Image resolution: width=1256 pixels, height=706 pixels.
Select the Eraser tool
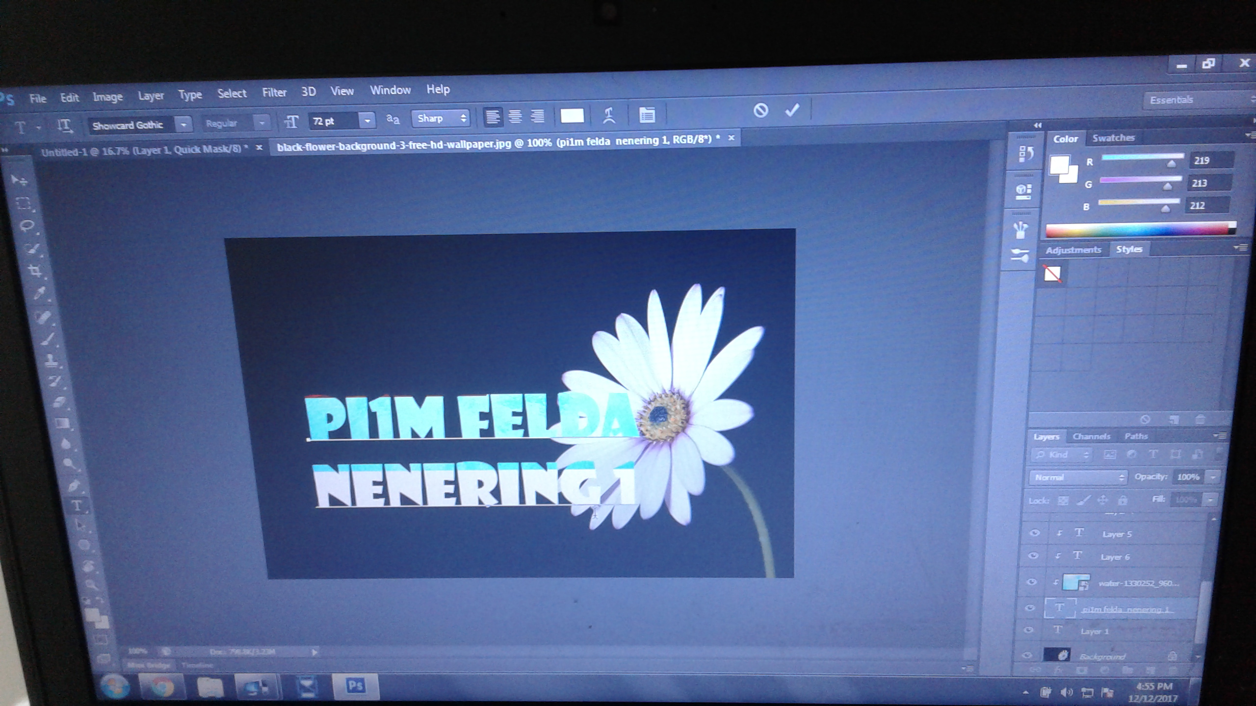[58, 402]
